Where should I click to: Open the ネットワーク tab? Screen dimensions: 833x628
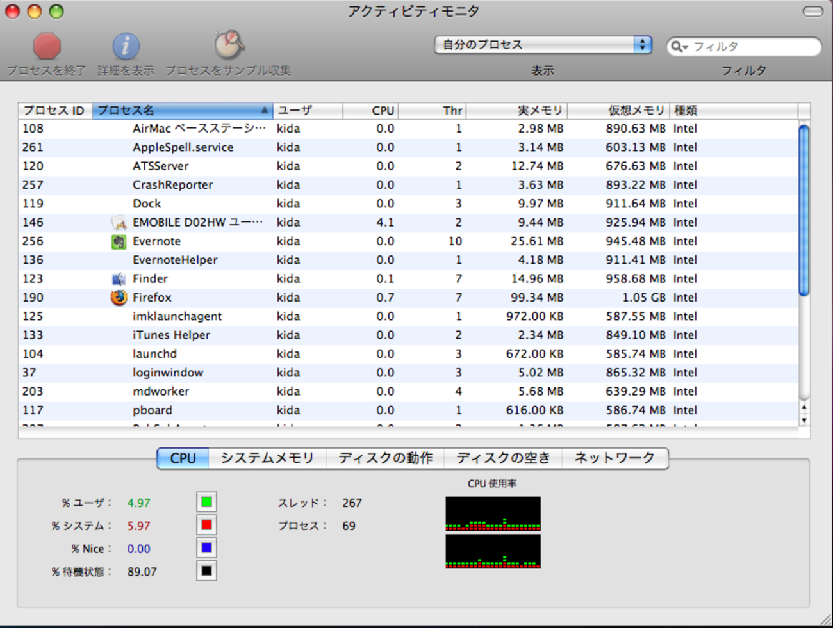click(614, 458)
